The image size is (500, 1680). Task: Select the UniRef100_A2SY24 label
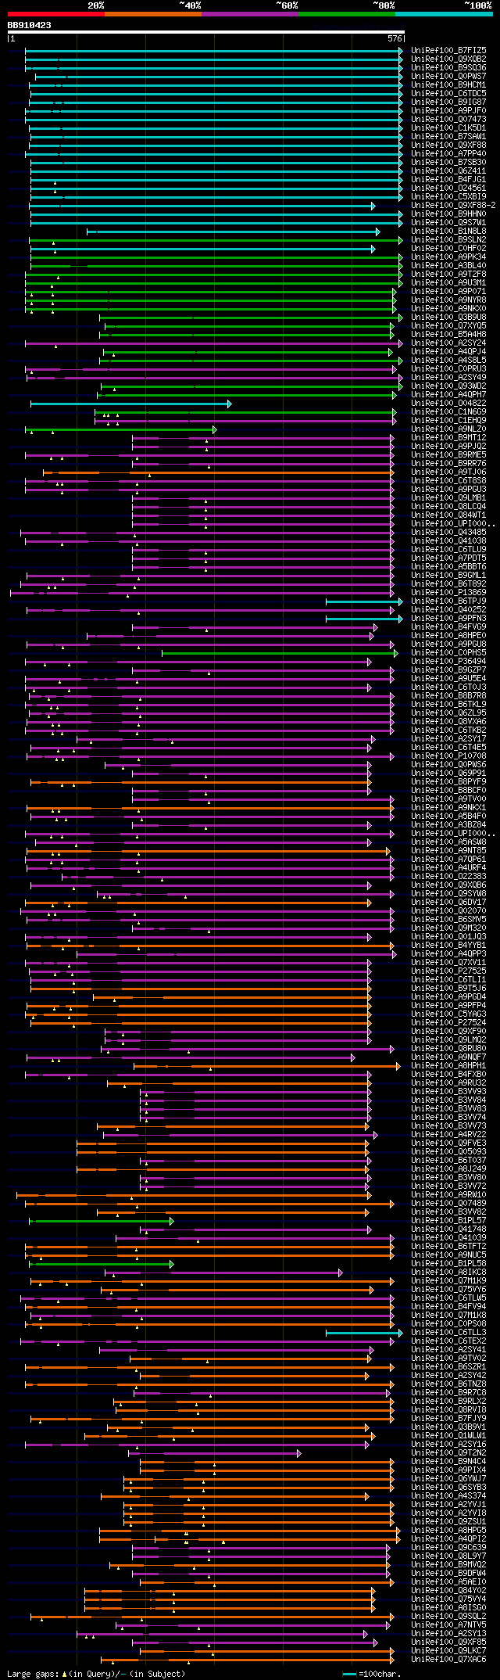(x=448, y=343)
